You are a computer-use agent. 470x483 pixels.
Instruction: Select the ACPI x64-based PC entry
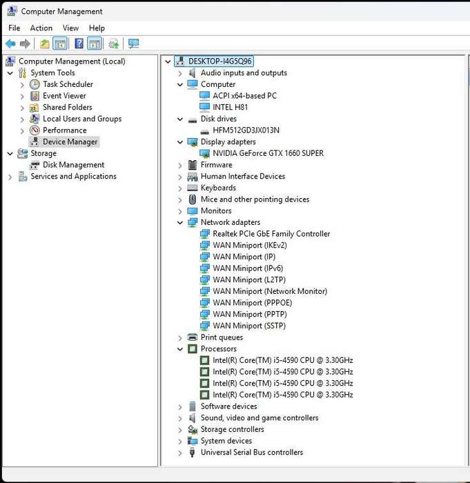click(x=245, y=96)
